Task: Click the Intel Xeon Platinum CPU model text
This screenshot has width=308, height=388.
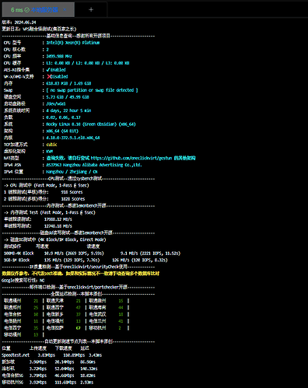Action: (x=73, y=43)
